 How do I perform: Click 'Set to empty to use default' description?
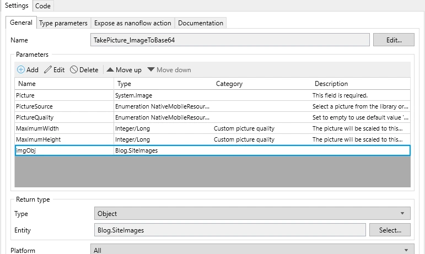click(x=360, y=117)
